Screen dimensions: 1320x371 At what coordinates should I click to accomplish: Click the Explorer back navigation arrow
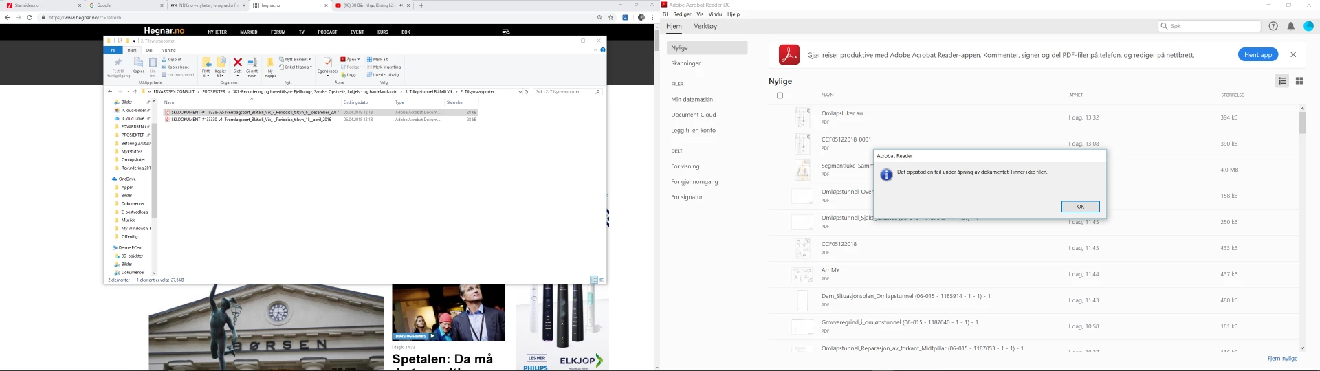pyautogui.click(x=110, y=92)
